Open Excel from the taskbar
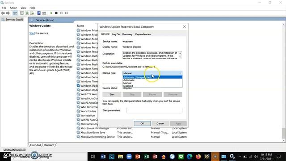The image size is (286, 161). click(x=146, y=157)
